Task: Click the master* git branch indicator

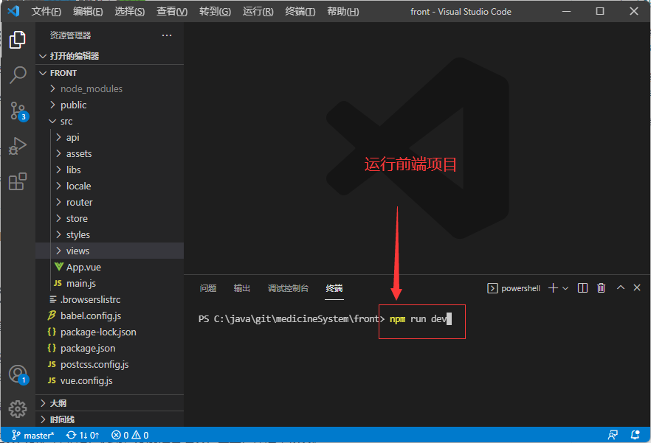Action: pos(33,435)
